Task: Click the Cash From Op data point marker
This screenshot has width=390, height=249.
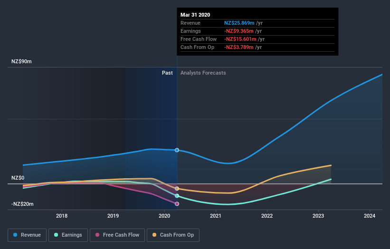Action: (177, 189)
